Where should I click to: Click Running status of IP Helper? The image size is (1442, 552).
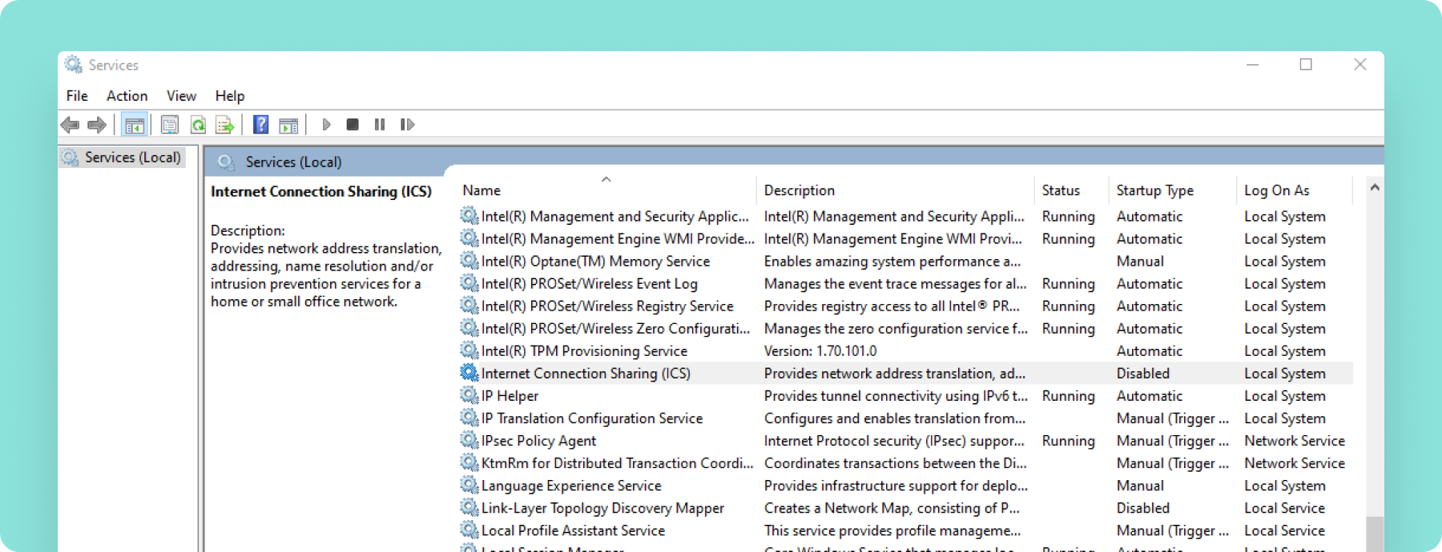coord(1068,396)
